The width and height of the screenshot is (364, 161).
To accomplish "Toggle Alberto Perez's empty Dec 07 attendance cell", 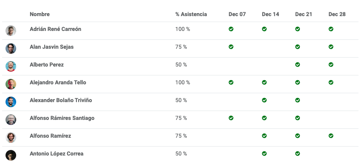I will point(231,64).
